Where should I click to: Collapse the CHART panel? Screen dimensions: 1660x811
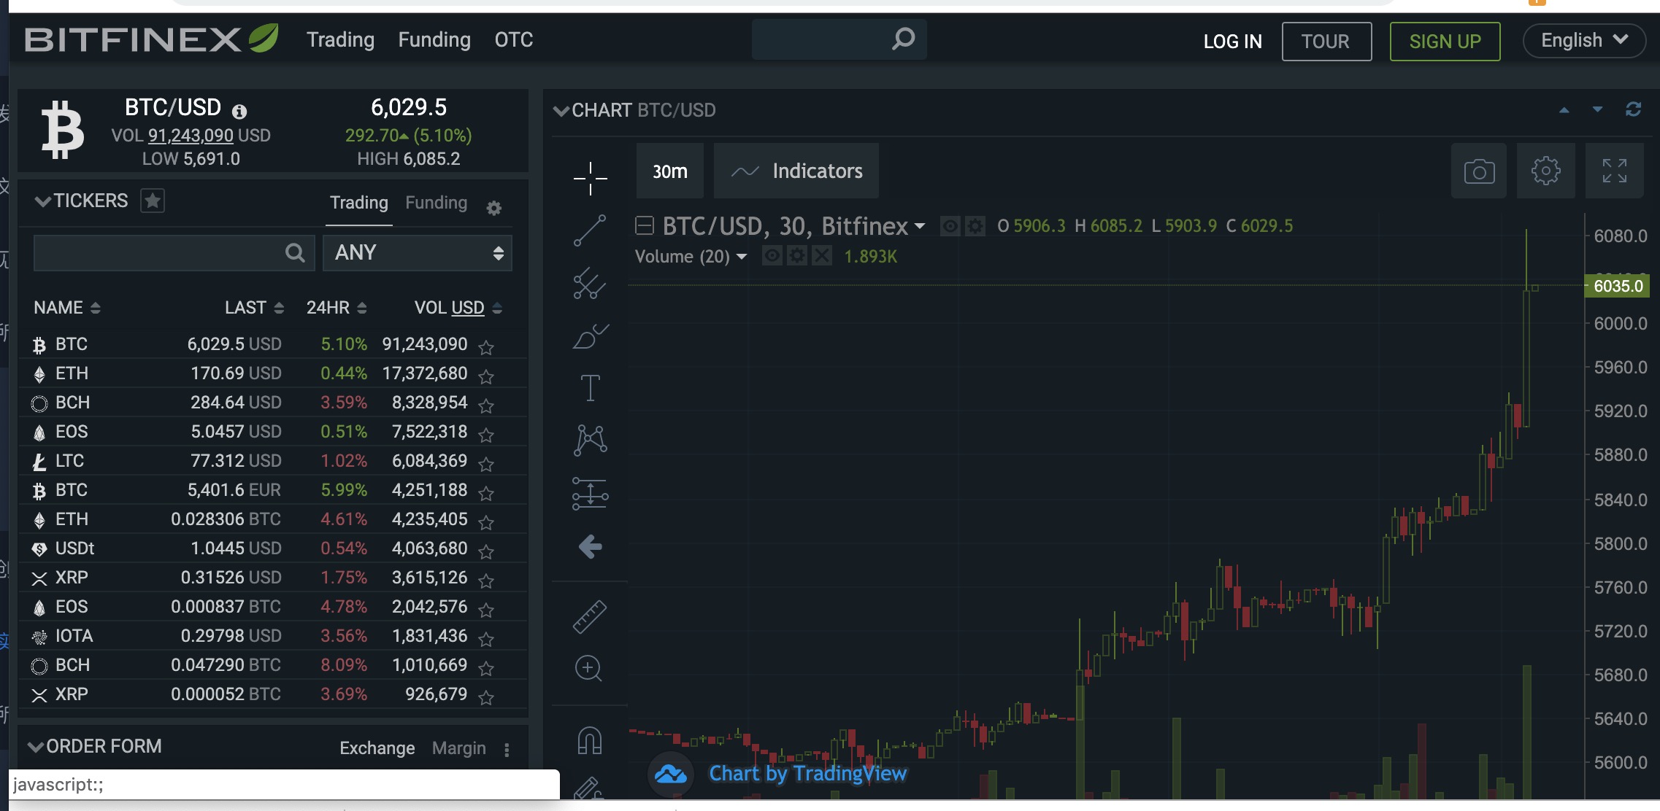561,111
